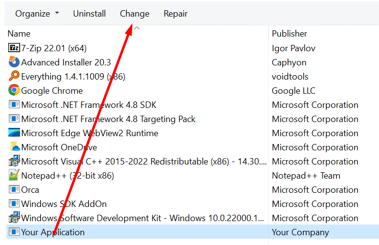Toggle the sort arrow above Name column

pyautogui.click(x=137, y=28)
